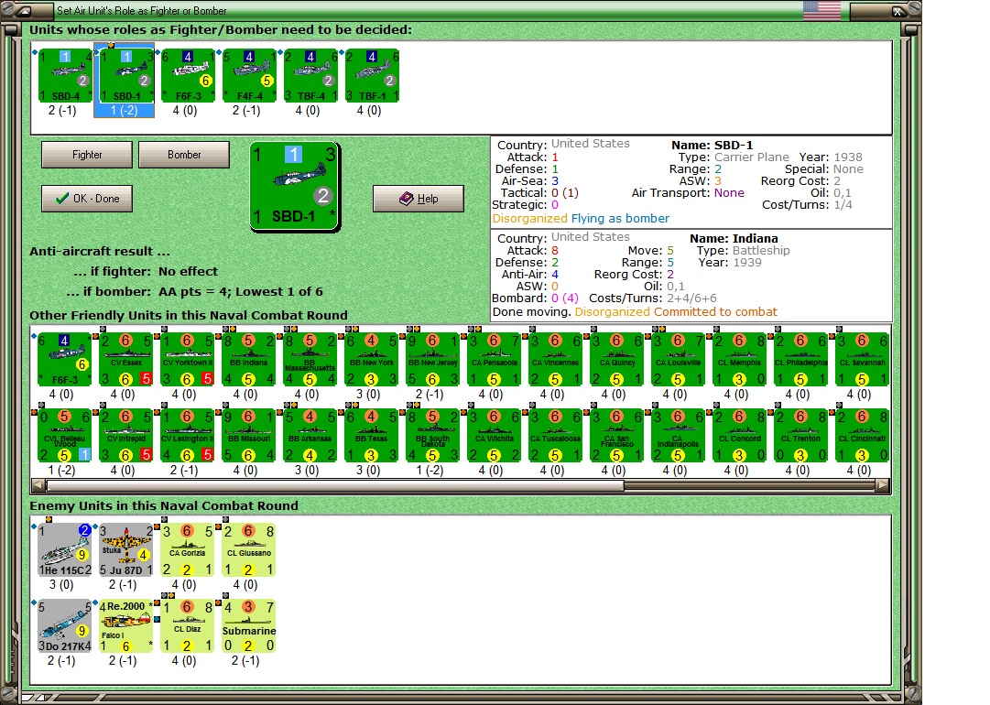This screenshot has width=990, height=705.
Task: Click "Name: Indiana" label in details panel
Action: tap(734, 239)
